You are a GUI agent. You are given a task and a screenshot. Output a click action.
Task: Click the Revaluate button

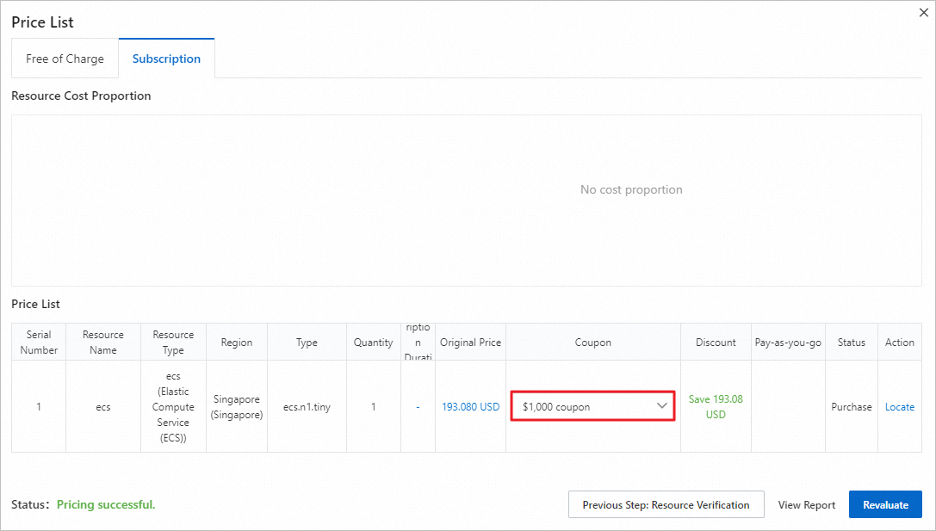(885, 504)
